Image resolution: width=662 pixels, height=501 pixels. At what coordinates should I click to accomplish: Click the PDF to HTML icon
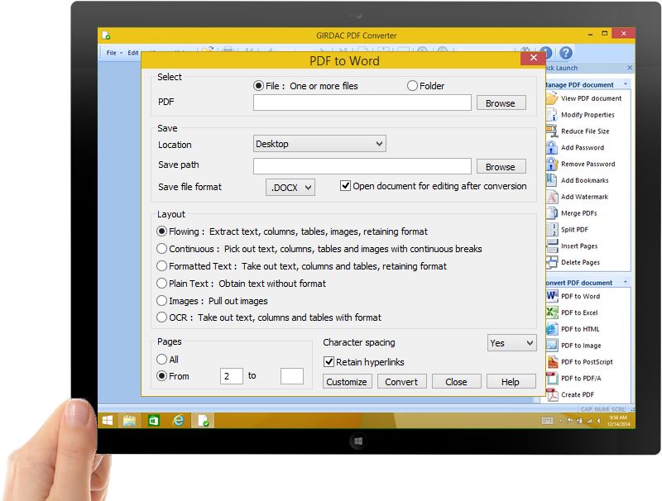pyautogui.click(x=552, y=329)
